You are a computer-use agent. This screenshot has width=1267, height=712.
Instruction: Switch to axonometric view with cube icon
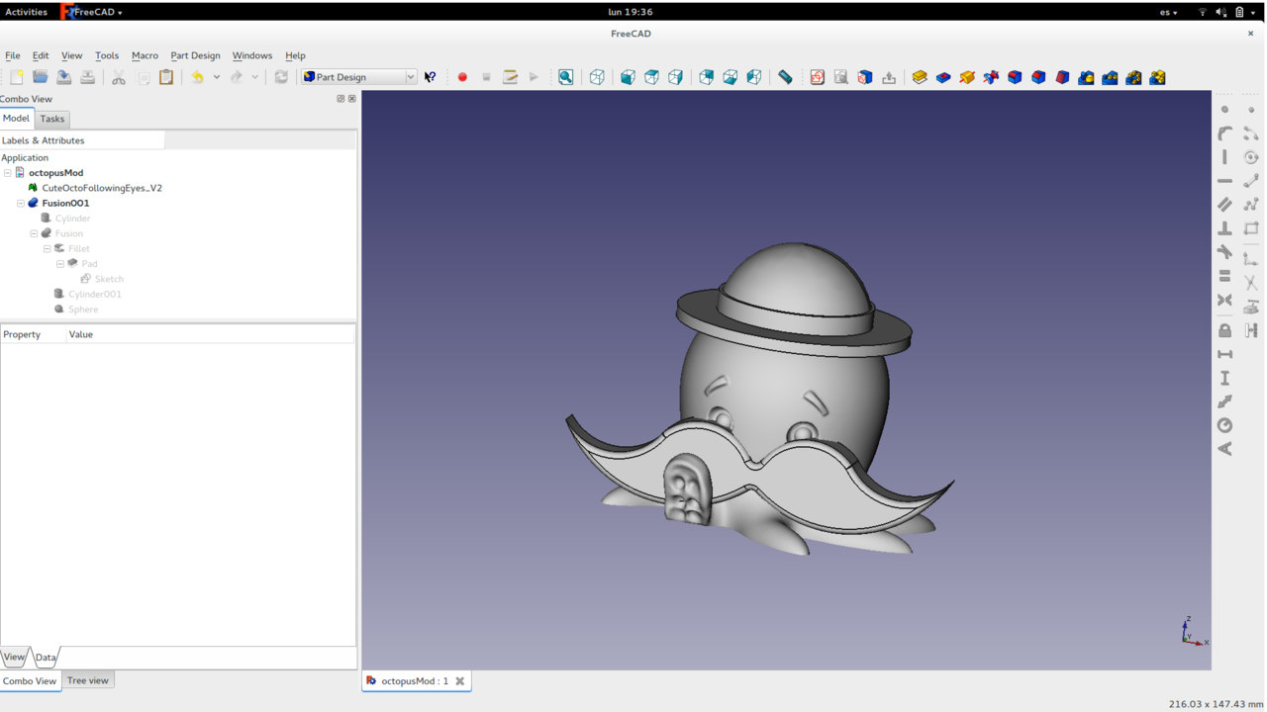[597, 77]
